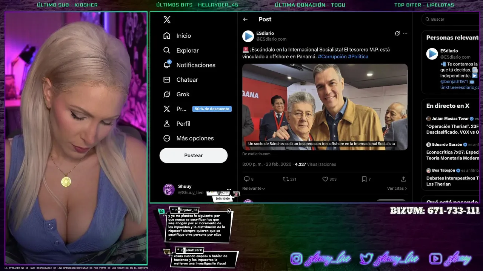The image size is (483, 271).
Task: Open Explorar search page
Action: pos(181,50)
